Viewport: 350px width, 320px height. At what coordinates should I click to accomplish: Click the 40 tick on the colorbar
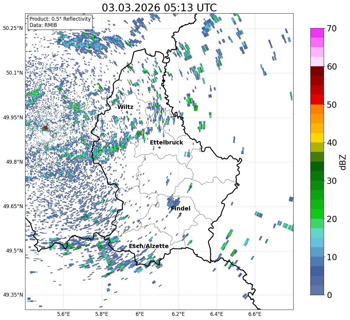tap(332, 143)
